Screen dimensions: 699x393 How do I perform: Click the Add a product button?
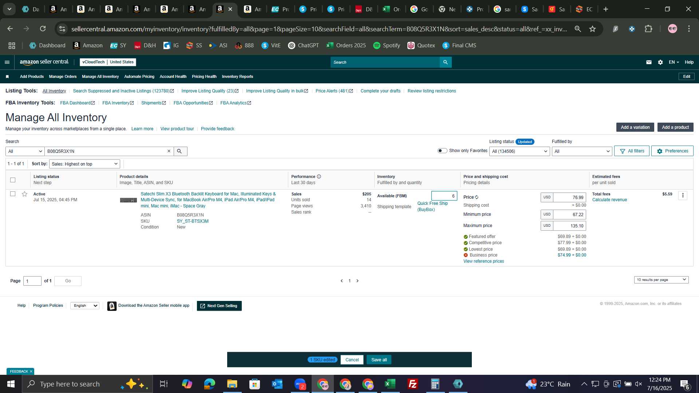pos(675,127)
